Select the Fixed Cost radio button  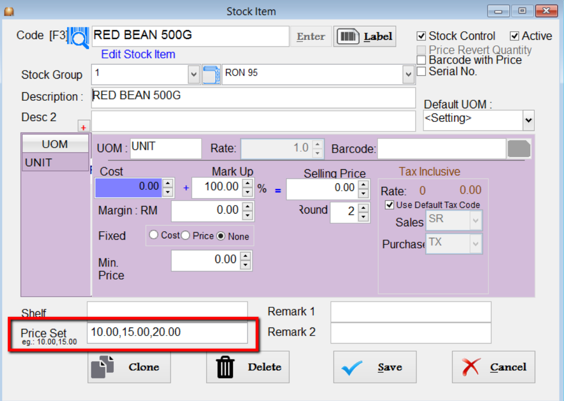pyautogui.click(x=154, y=235)
